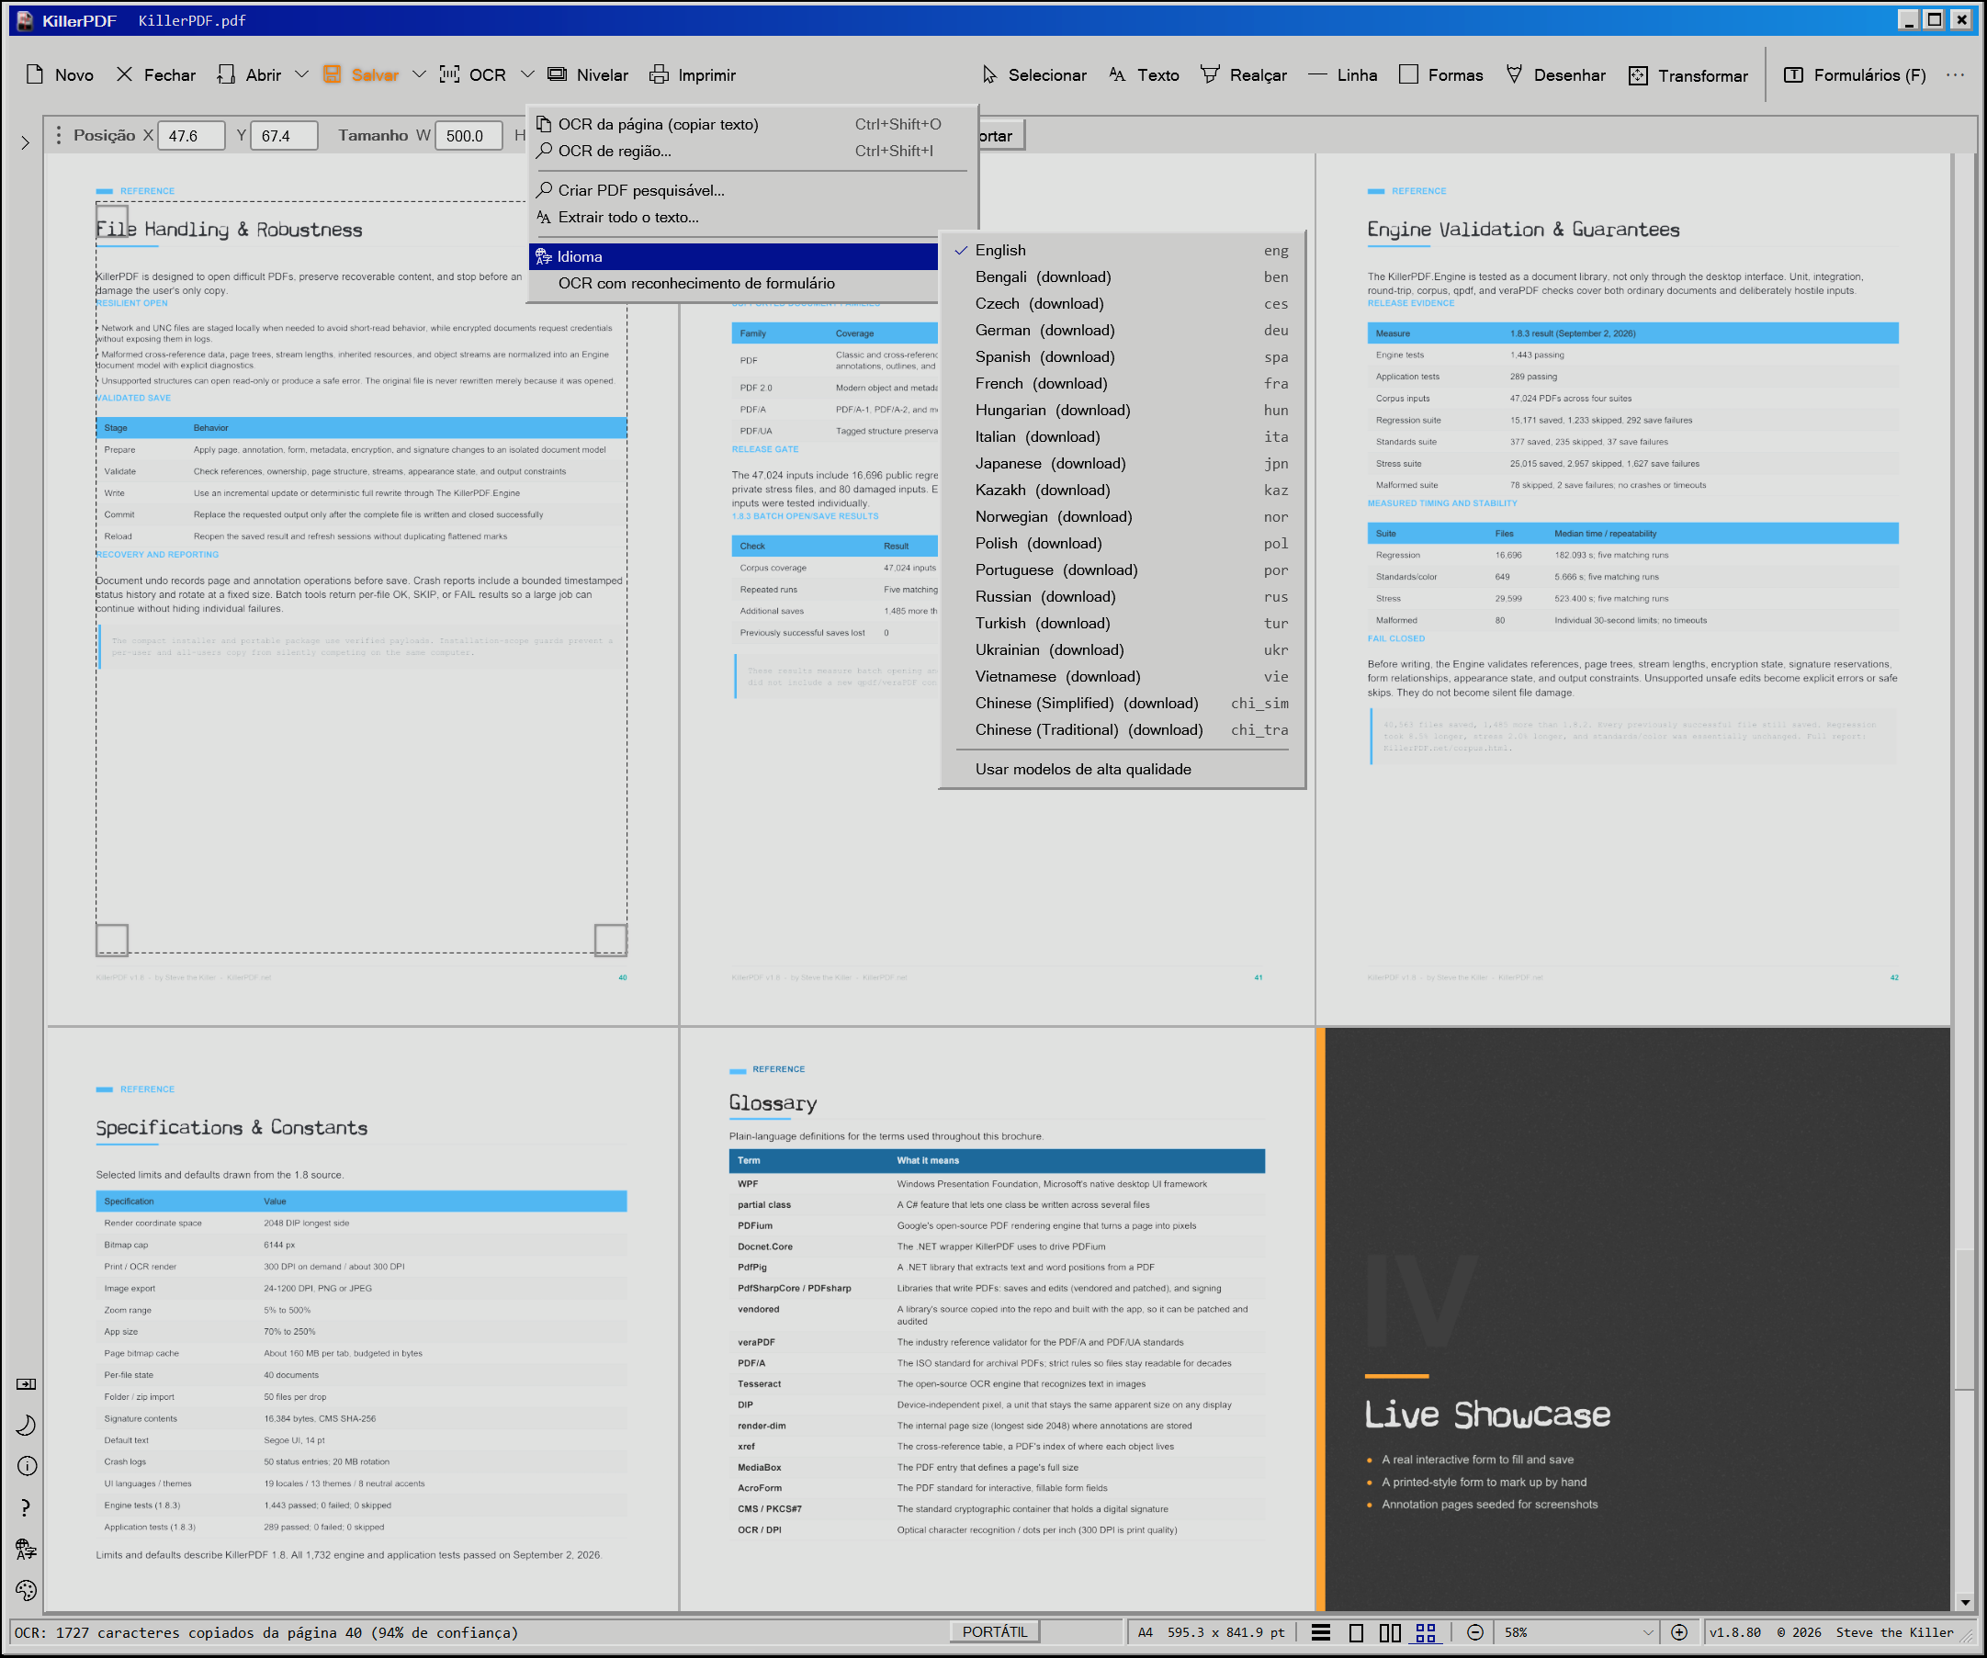The image size is (1987, 1658).
Task: Click the zoom out minus button
Action: point(1474,1632)
